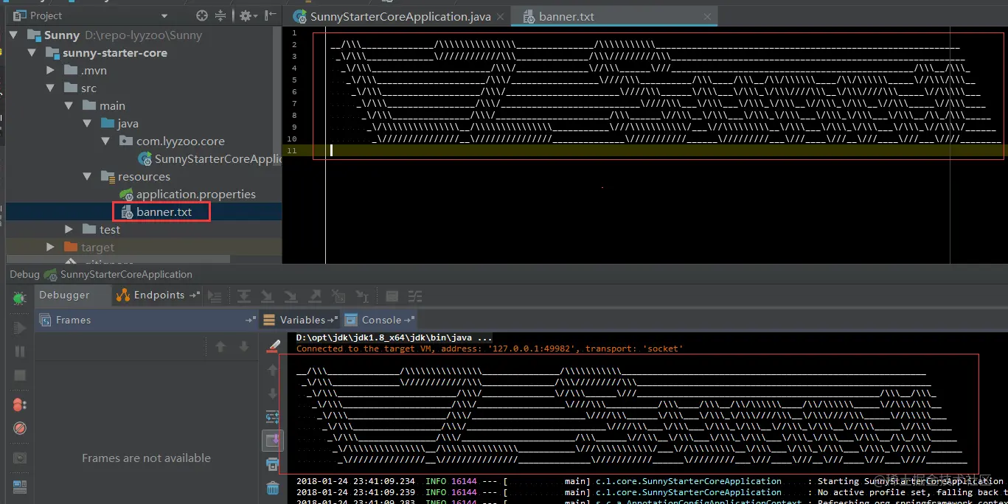
Task: Click the Step Out icon
Action: (315, 296)
